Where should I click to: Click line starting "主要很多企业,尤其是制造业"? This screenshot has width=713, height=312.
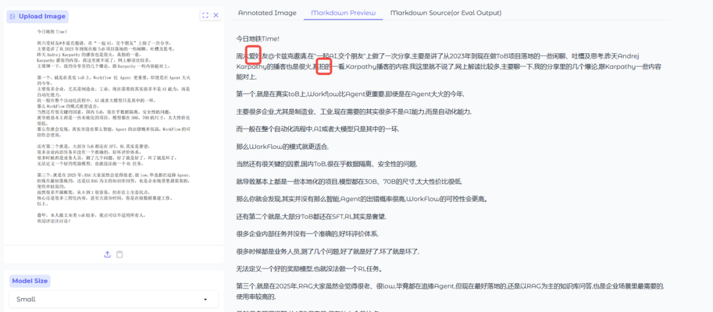pyautogui.click(x=354, y=111)
